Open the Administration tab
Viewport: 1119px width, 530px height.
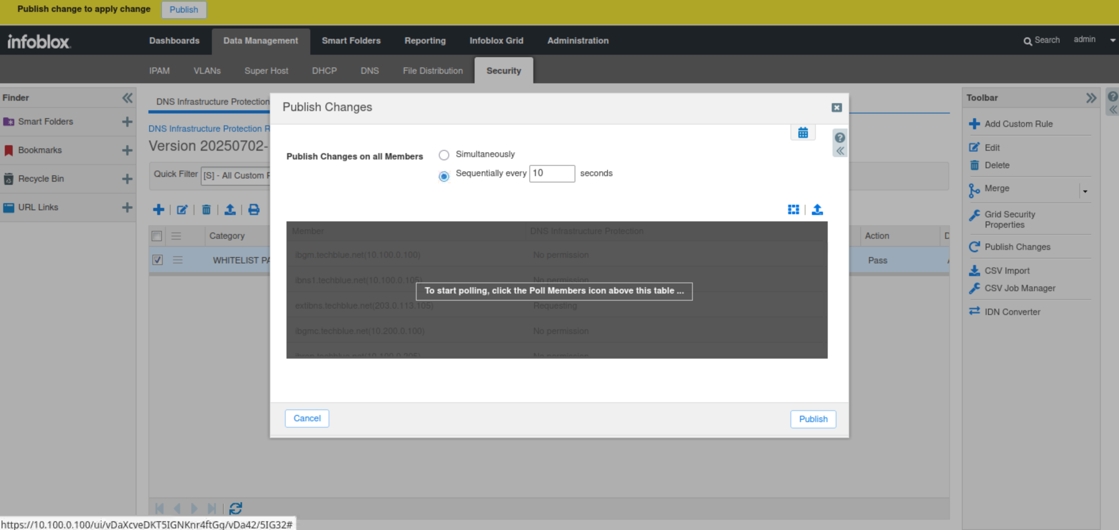click(x=578, y=41)
